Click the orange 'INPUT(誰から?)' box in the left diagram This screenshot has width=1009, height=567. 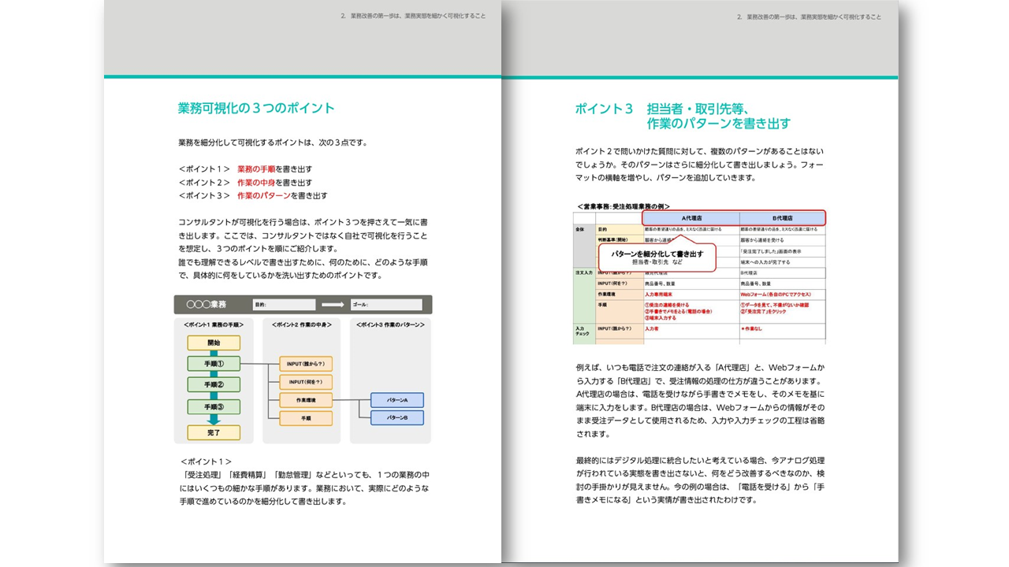click(x=306, y=364)
